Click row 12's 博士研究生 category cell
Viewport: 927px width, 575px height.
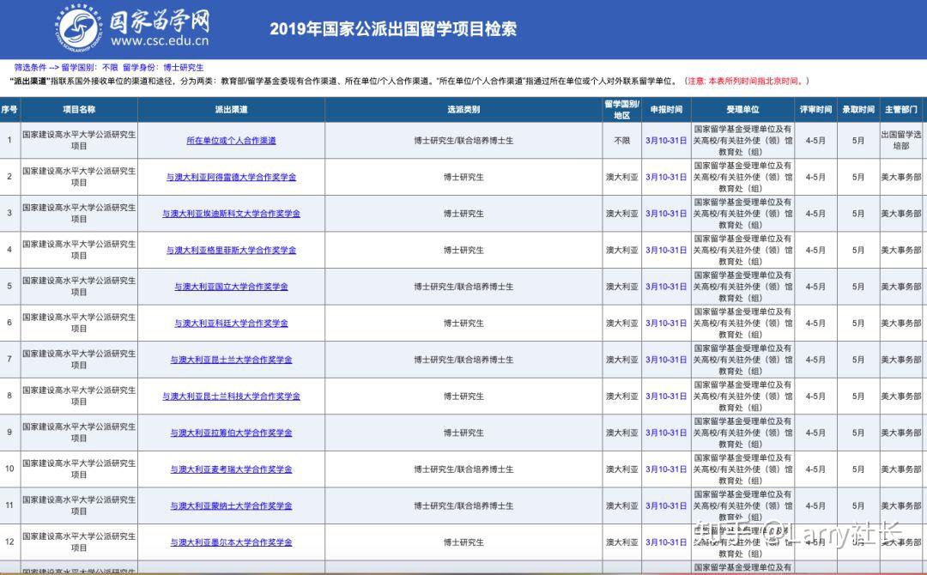[463, 542]
